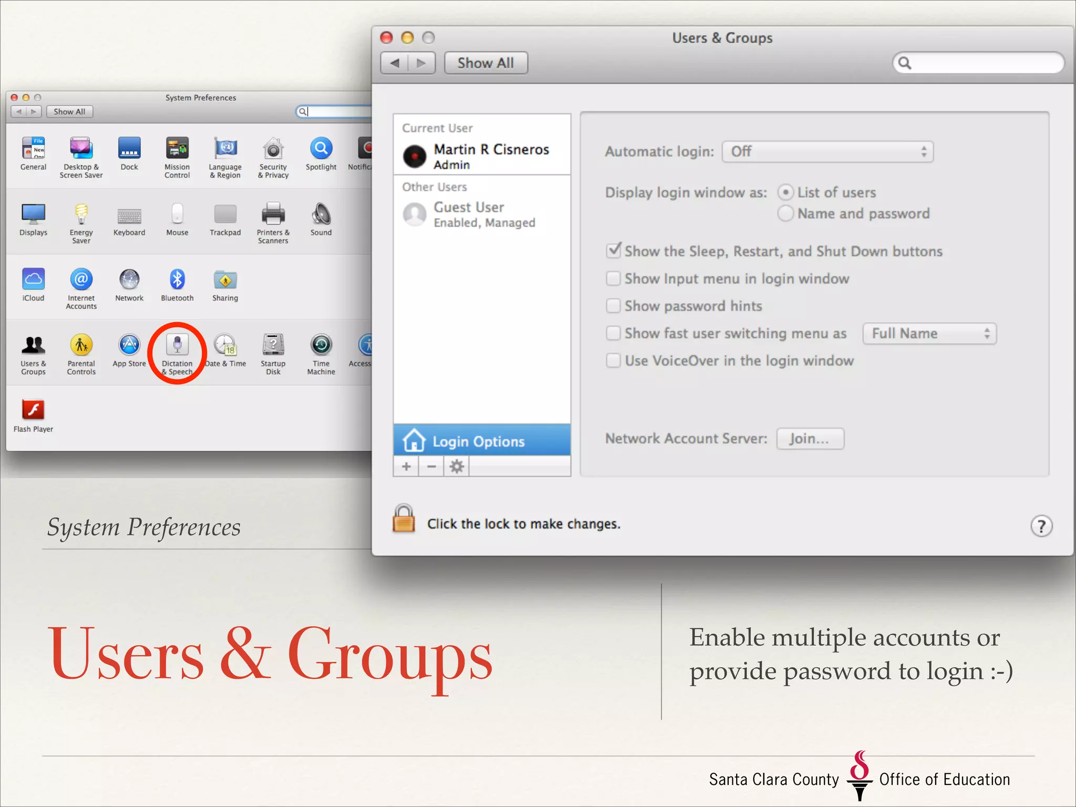Click the remove user minus button
1076x807 pixels.
(431, 467)
